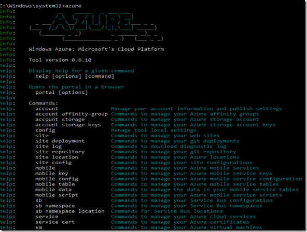Viewport: 307px width, 232px height.
Task: Select the 'site deployment' command
Action: tap(60, 141)
